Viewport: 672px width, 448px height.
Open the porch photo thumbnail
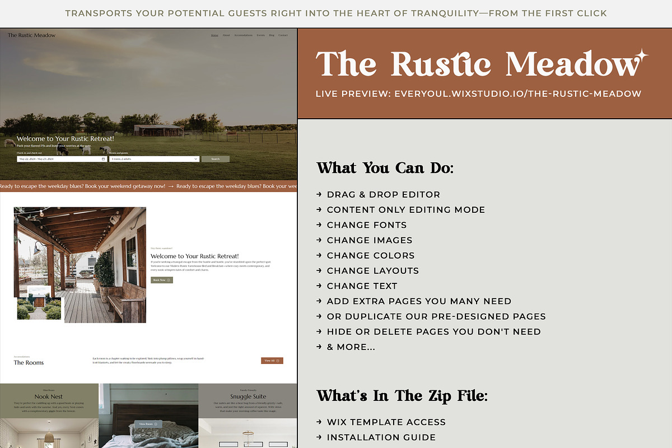click(x=80, y=265)
